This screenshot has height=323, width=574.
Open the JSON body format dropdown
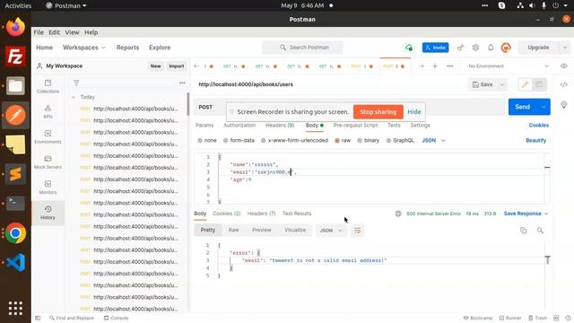(x=433, y=140)
